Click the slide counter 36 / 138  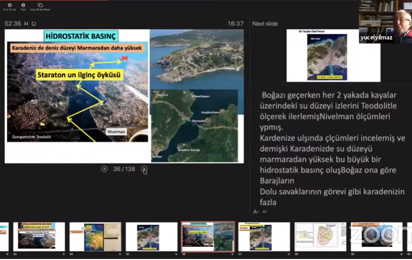(x=124, y=169)
